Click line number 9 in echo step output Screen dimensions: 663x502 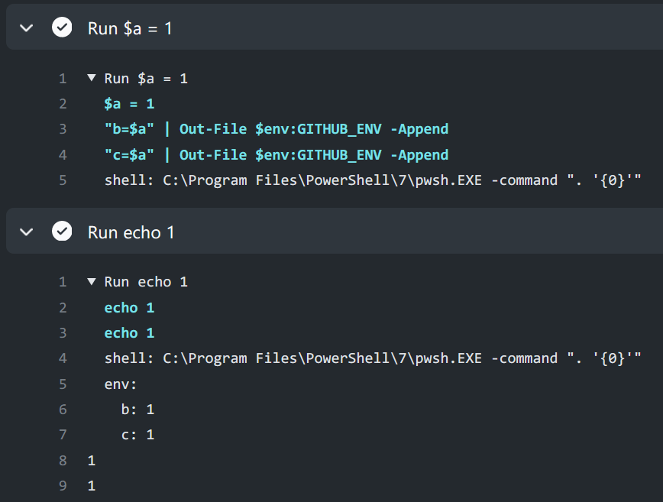coord(63,486)
